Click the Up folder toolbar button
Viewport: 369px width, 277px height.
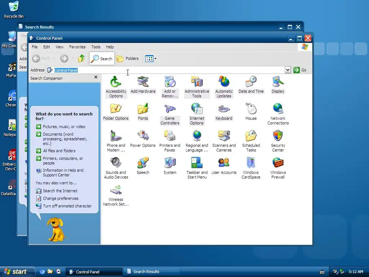pyautogui.click(x=81, y=58)
